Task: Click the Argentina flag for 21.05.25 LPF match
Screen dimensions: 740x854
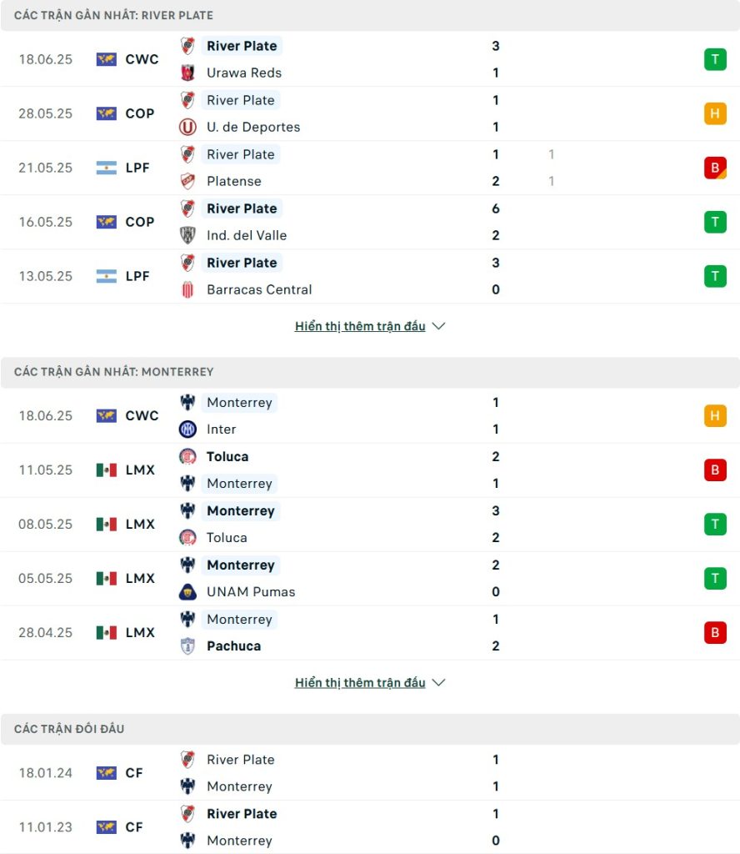Action: coord(107,168)
